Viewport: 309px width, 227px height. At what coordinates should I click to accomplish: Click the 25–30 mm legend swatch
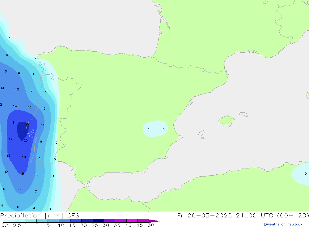[98, 221]
